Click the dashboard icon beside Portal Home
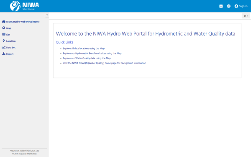 click(x=4, y=21)
